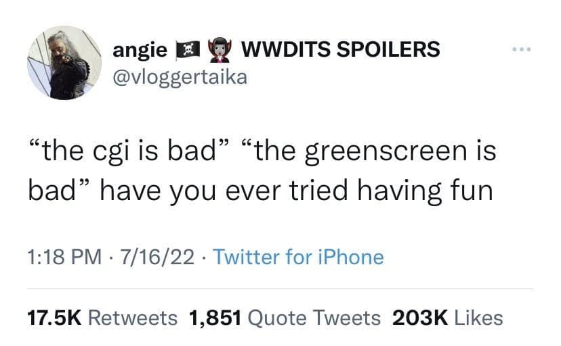The width and height of the screenshot is (561, 346).
Task: Click the phrase "have you ever tried"
Action: point(224,191)
